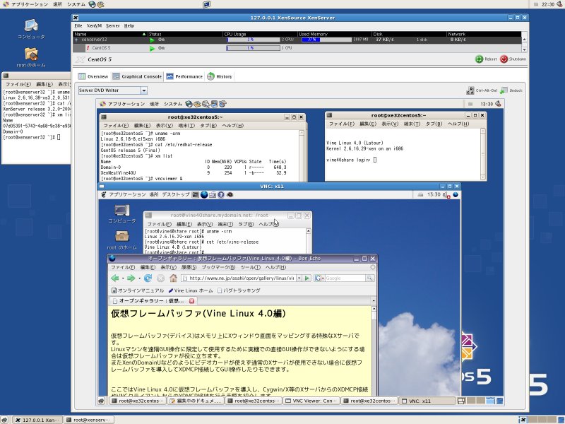The image size is (565, 424).
Task: Open the Server menu in XenServer
Action: (x=113, y=26)
